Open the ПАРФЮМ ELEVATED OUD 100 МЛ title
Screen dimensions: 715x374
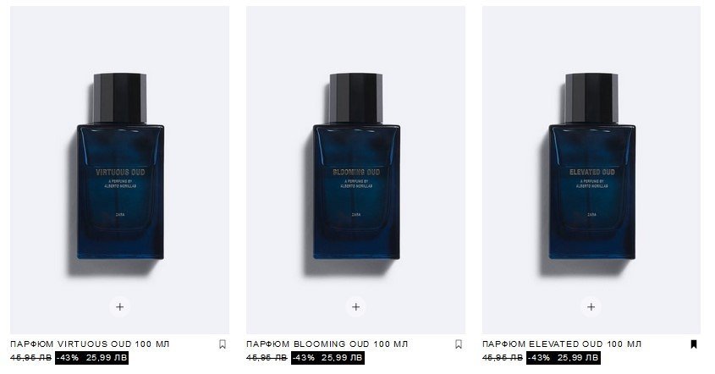[562, 344]
